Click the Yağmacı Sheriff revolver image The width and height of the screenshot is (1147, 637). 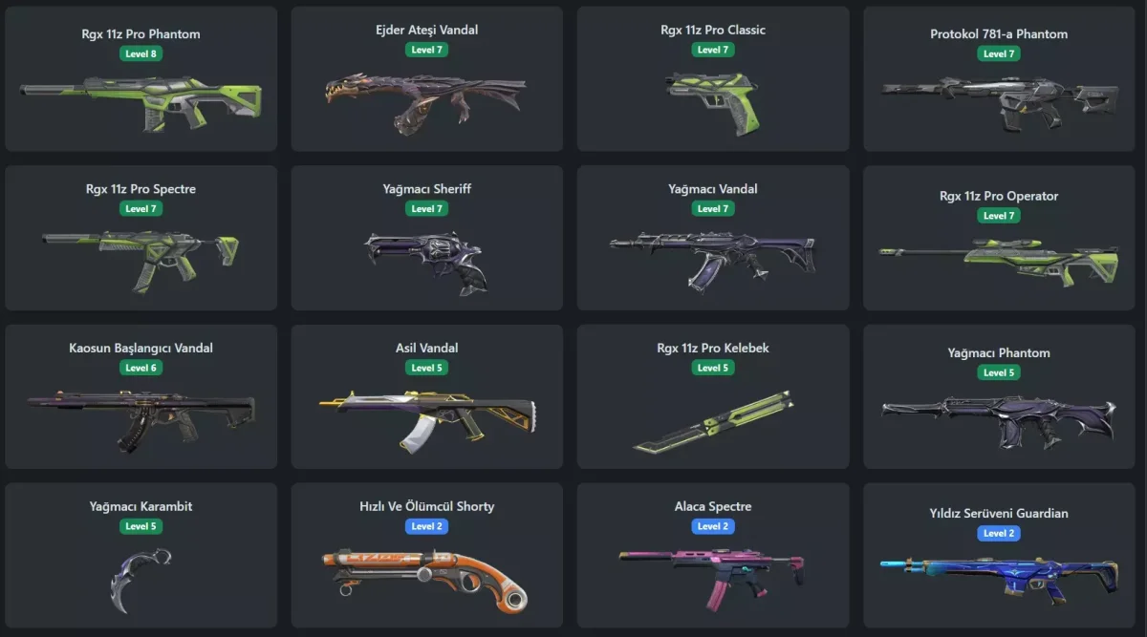point(426,260)
